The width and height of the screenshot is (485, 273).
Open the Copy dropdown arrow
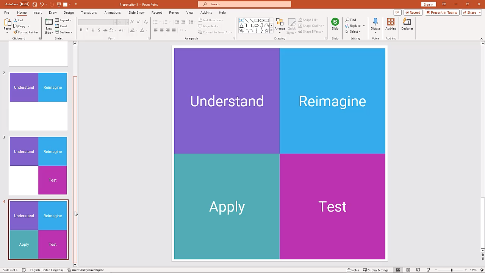[28, 27]
